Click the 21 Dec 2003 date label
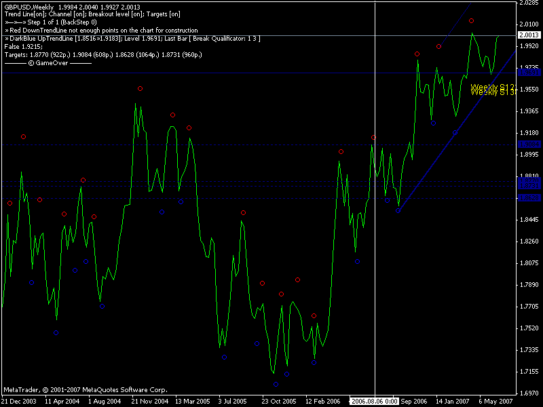 18,401
